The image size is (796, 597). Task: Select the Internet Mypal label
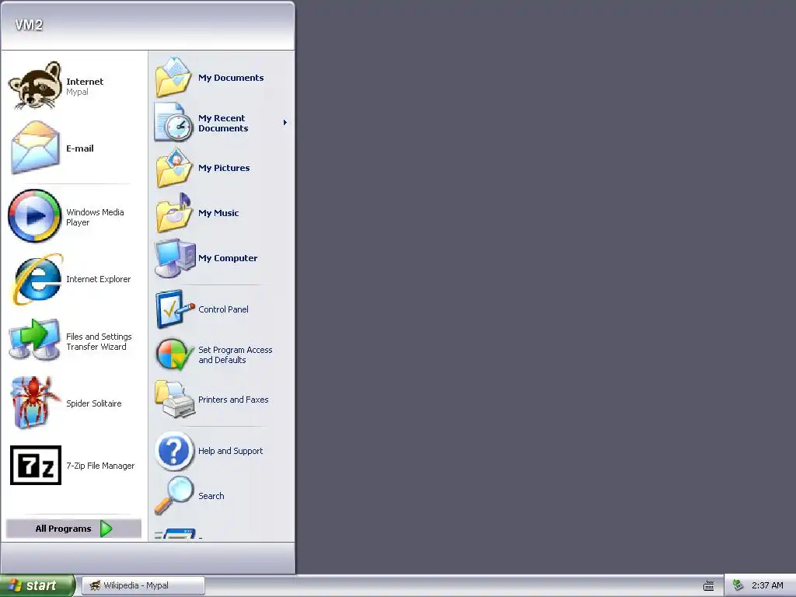pos(84,86)
